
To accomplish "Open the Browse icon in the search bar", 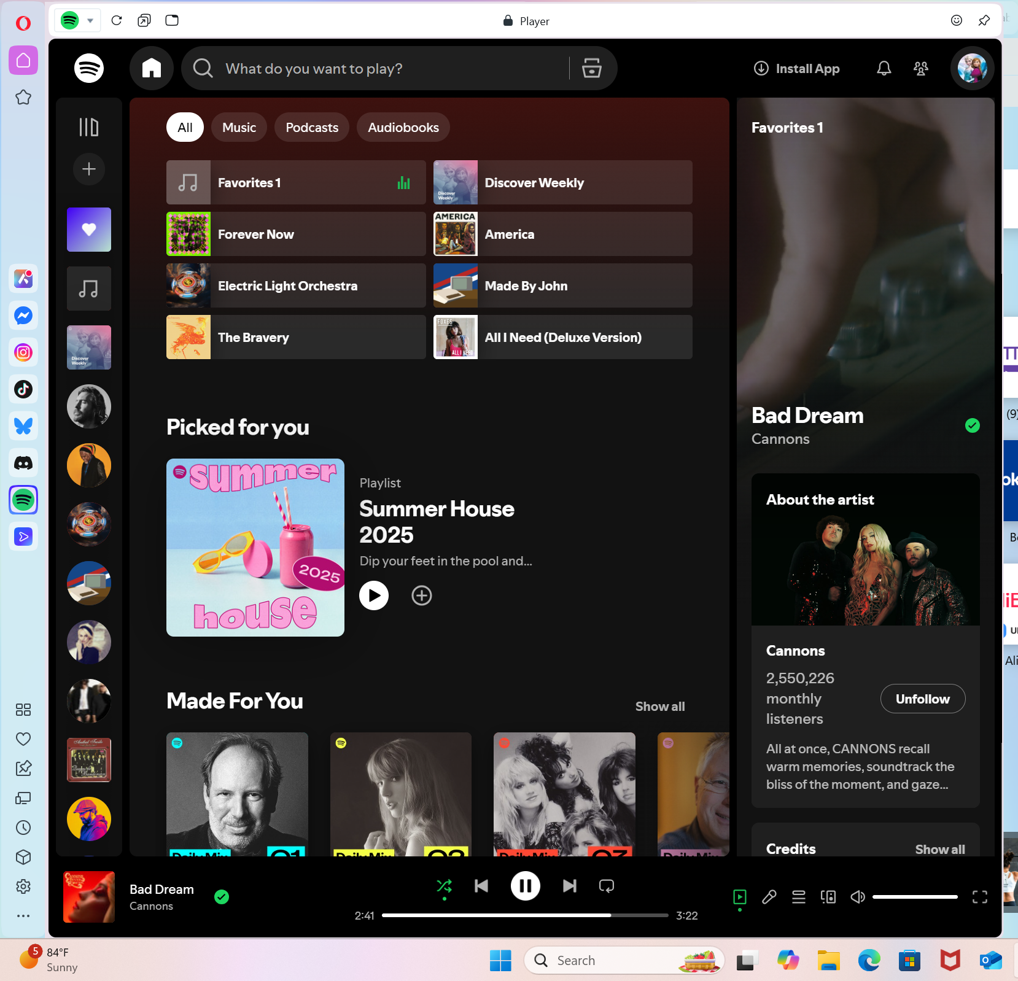I will point(592,68).
